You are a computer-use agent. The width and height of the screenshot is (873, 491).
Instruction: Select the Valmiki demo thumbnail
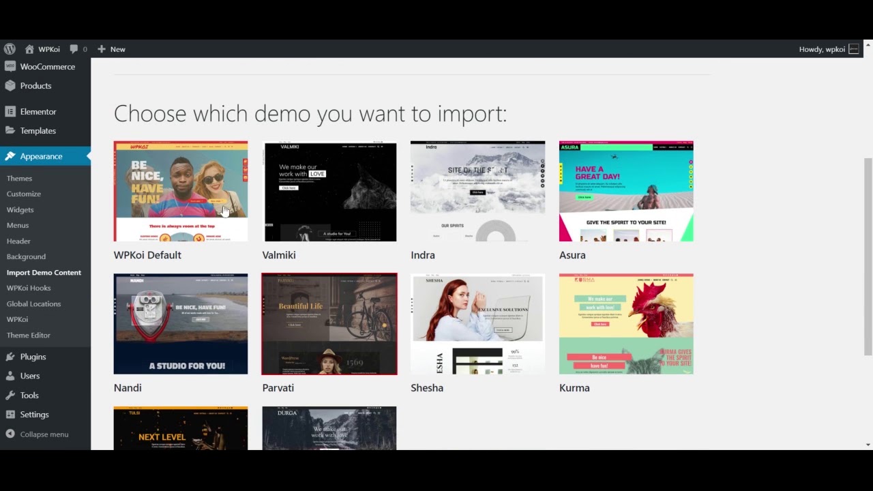(329, 191)
